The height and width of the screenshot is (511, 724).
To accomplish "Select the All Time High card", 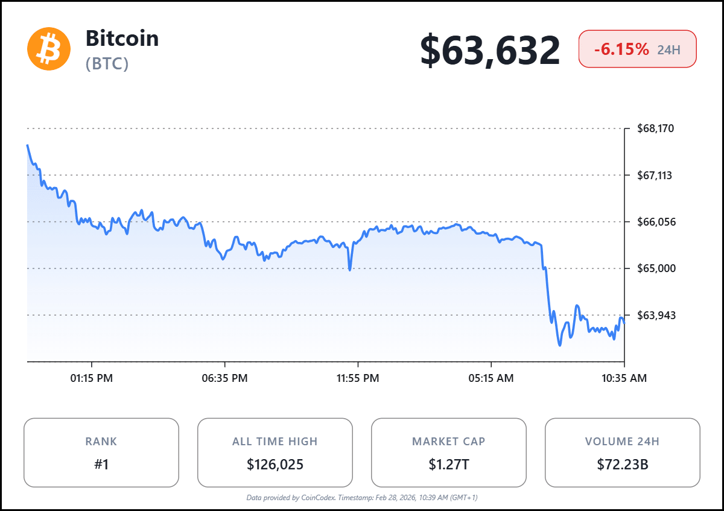I will [275, 452].
